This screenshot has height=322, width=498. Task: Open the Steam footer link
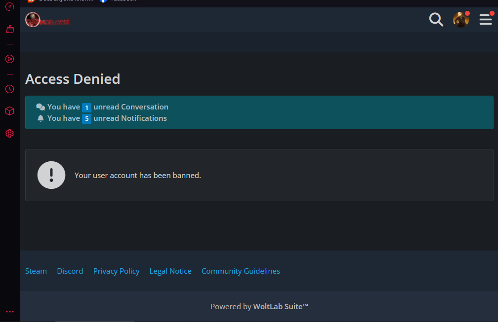click(x=36, y=271)
